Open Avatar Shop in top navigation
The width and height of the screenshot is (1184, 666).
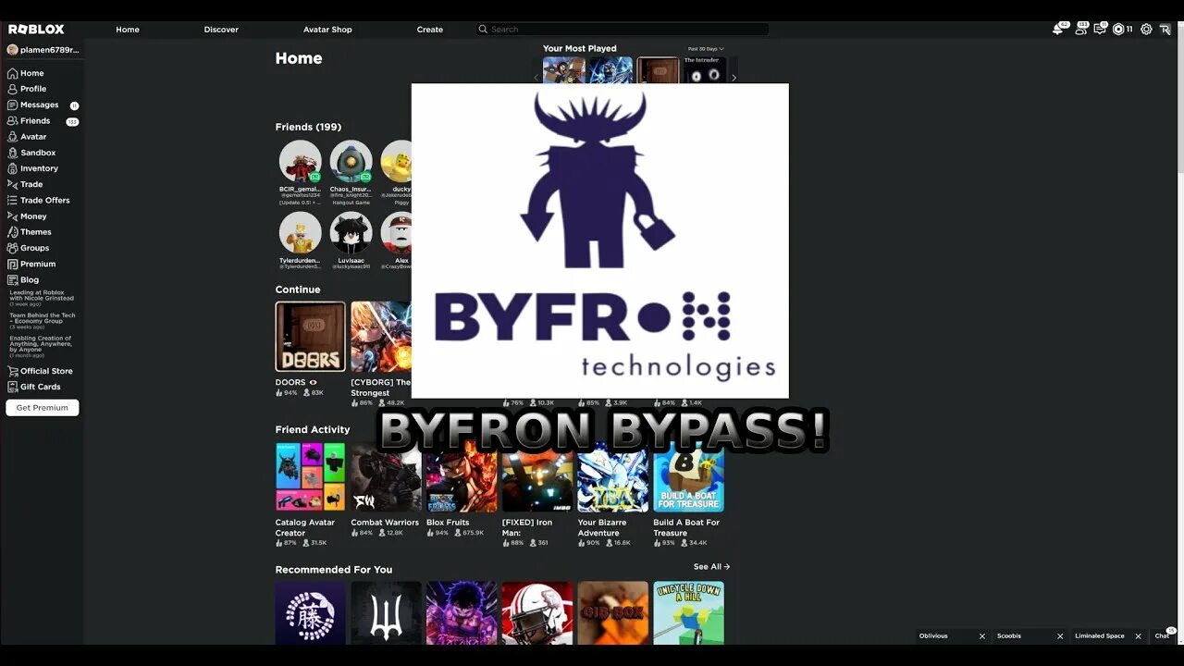[x=327, y=30]
